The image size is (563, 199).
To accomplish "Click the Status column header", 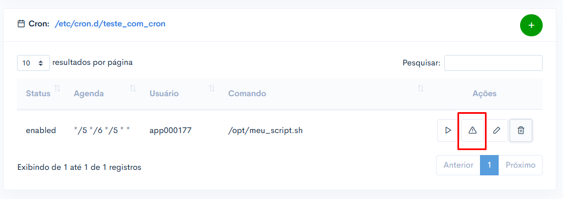I will point(38,94).
